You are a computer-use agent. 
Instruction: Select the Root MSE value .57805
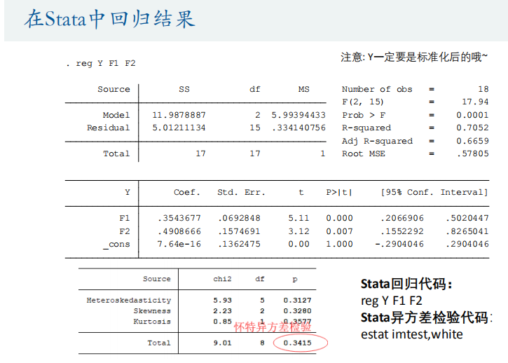point(473,153)
